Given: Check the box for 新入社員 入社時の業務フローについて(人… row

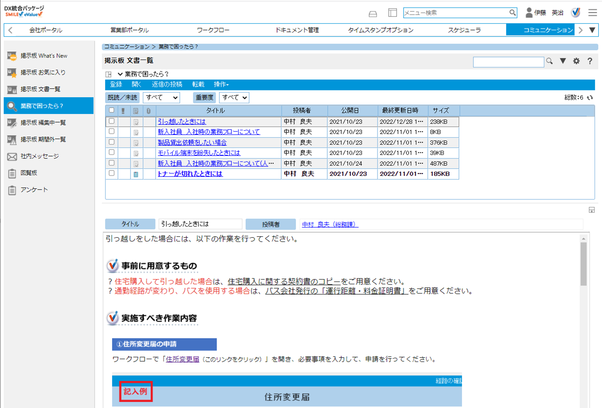Looking at the screenshot, I should pyautogui.click(x=112, y=163).
